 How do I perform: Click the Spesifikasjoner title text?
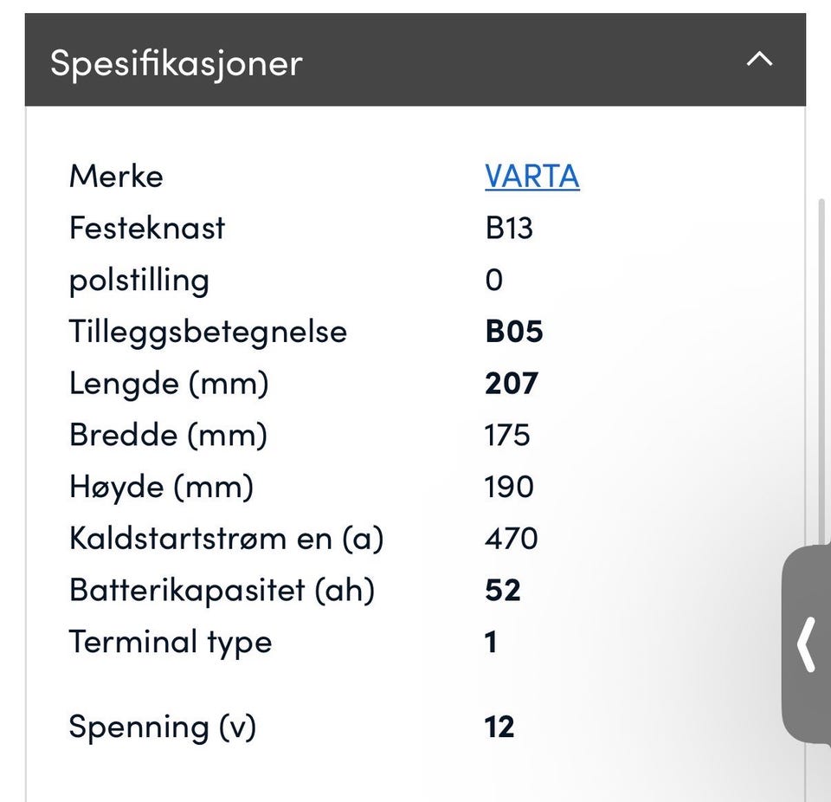177,63
